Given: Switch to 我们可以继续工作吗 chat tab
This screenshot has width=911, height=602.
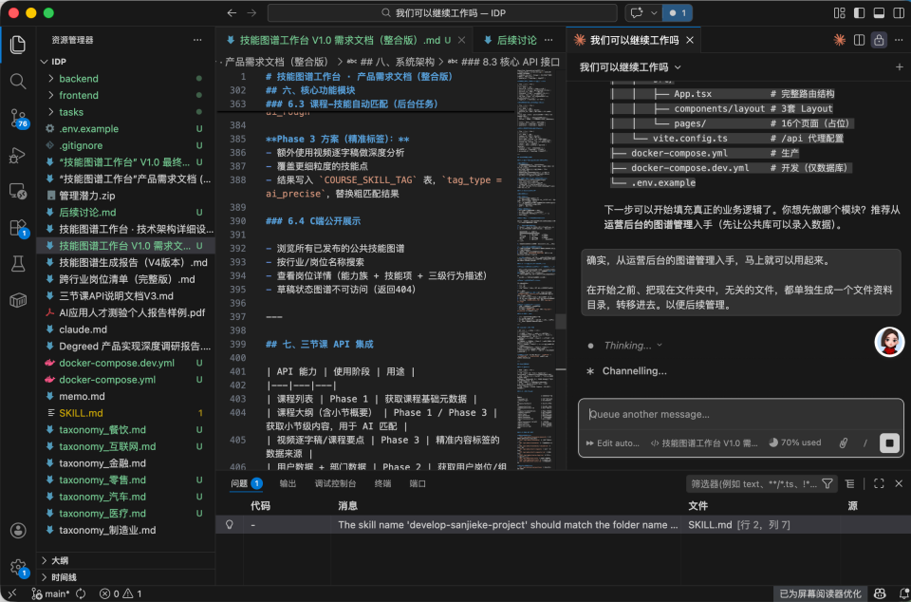Looking at the screenshot, I should tap(634, 40).
